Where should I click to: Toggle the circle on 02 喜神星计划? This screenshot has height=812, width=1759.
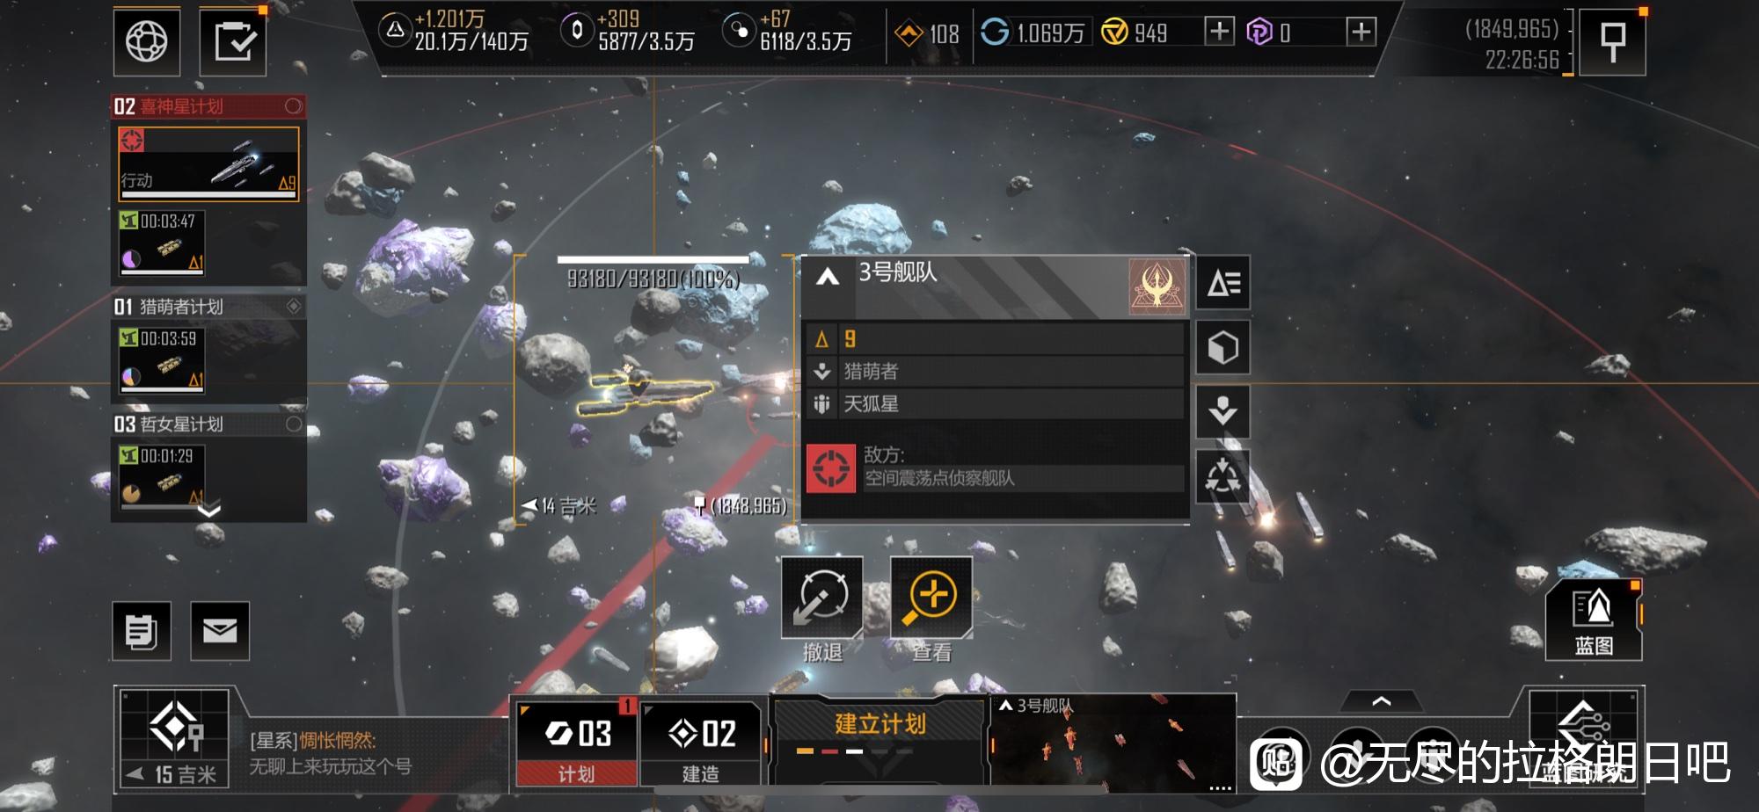point(294,106)
